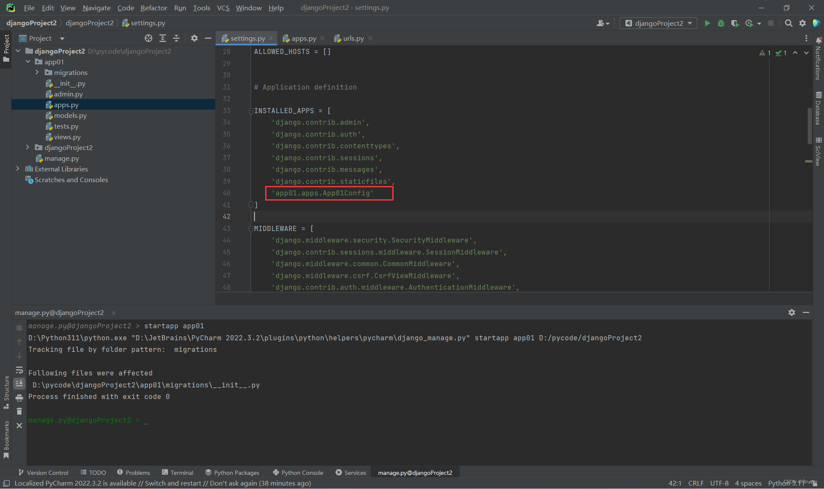Hide the Project tool window
This screenshot has width=824, height=489.
click(208, 38)
